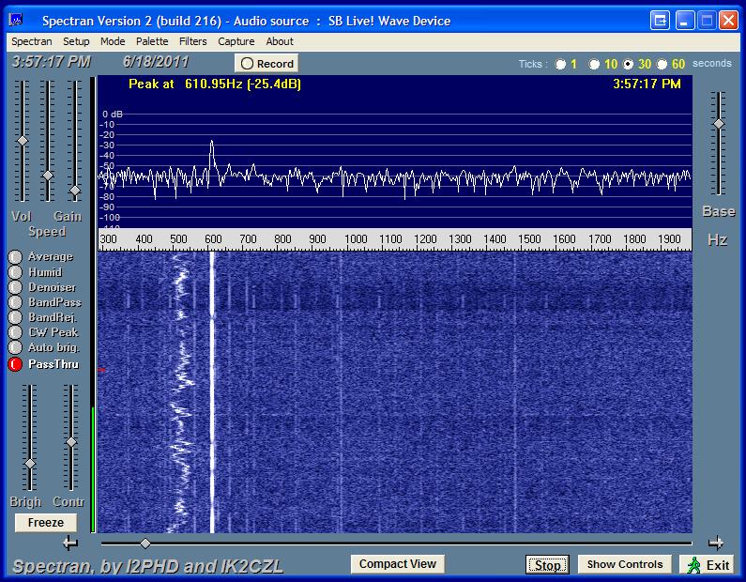The image size is (746, 582).
Task: Enable the BandPass filter
Action: click(x=15, y=302)
